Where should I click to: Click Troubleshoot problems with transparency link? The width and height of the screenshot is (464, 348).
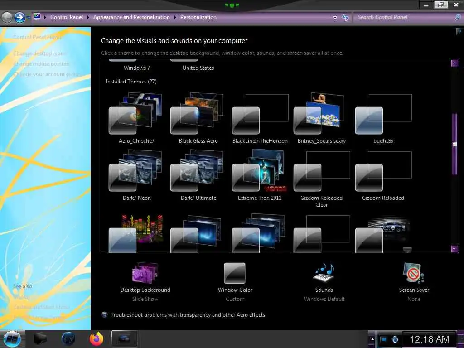[188, 315]
